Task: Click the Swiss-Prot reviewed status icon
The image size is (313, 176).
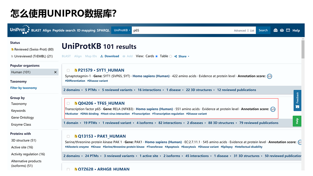Action: 12,49
